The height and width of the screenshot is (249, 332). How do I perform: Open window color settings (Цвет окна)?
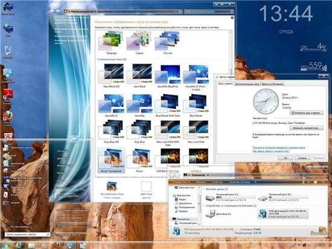146,190
